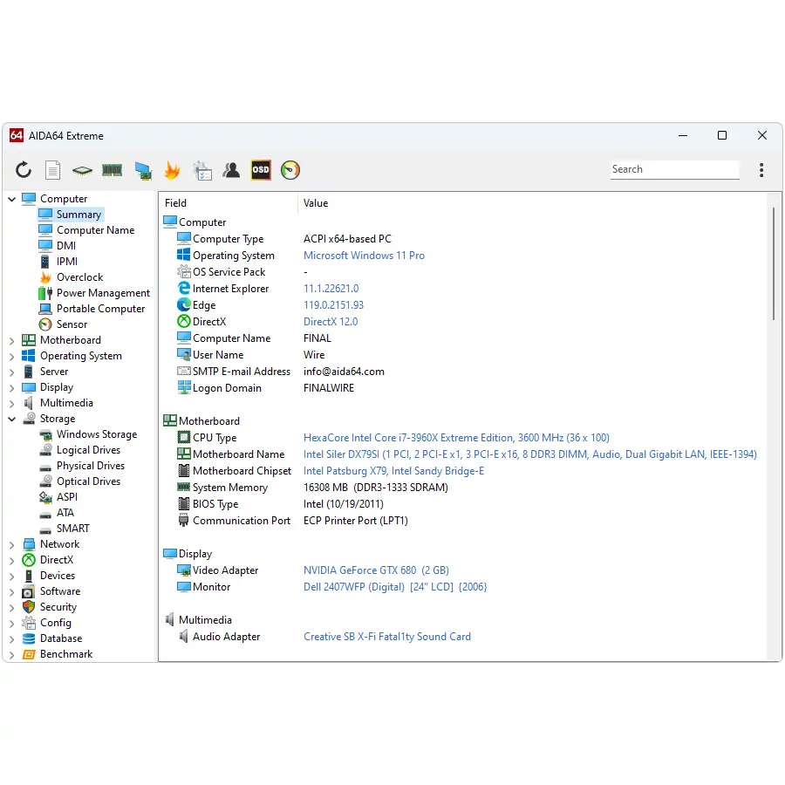The height and width of the screenshot is (785, 785).
Task: Click the Refresh toolbar icon
Action: tap(23, 170)
